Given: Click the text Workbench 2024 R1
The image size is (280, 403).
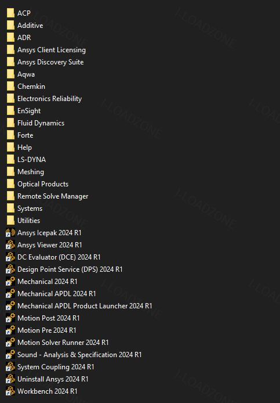Looking at the screenshot, I should [48, 391].
